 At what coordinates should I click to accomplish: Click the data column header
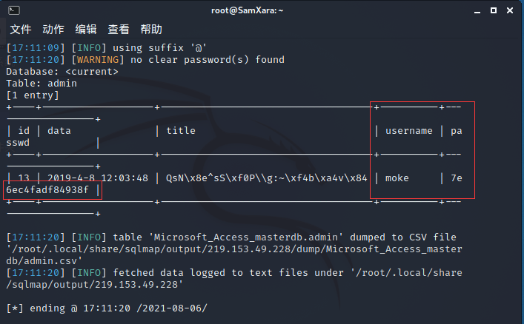[x=59, y=131]
